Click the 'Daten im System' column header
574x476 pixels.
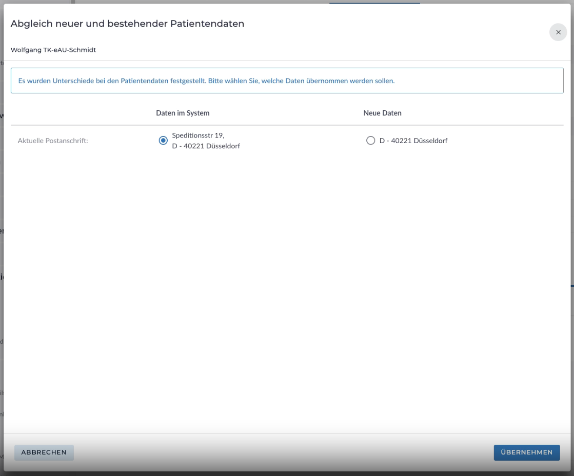pyautogui.click(x=182, y=113)
